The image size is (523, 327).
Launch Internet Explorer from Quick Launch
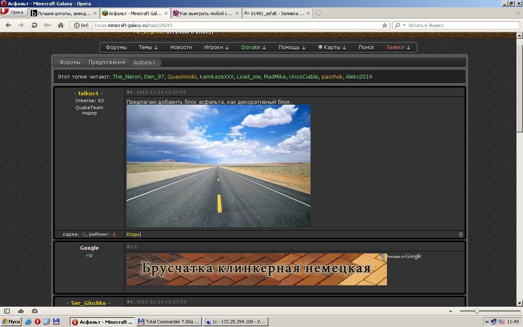point(28,322)
